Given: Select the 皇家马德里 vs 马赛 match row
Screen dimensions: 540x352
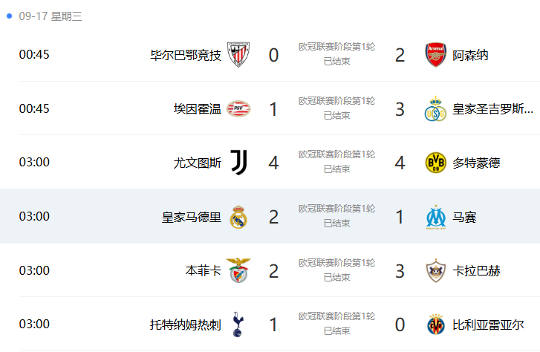Looking at the screenshot, I should click(270, 216).
